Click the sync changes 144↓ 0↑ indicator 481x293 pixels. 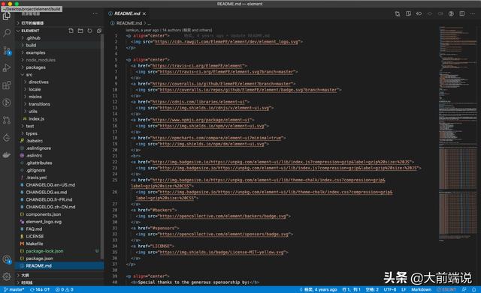tap(40, 289)
